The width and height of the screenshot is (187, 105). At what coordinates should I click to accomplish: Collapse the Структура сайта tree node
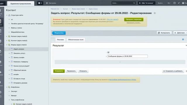(x=7, y=15)
